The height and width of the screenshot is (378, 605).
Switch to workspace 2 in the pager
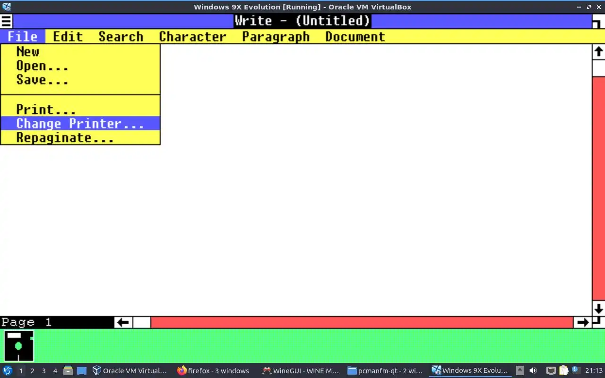[33, 371]
